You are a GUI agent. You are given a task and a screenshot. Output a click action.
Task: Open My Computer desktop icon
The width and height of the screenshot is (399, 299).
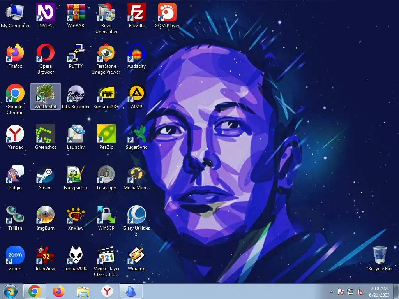click(15, 16)
